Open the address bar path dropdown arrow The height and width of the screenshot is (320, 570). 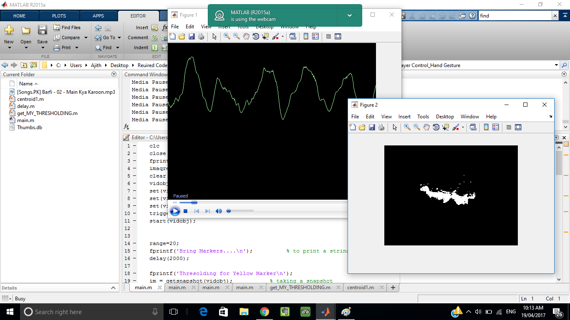556,65
